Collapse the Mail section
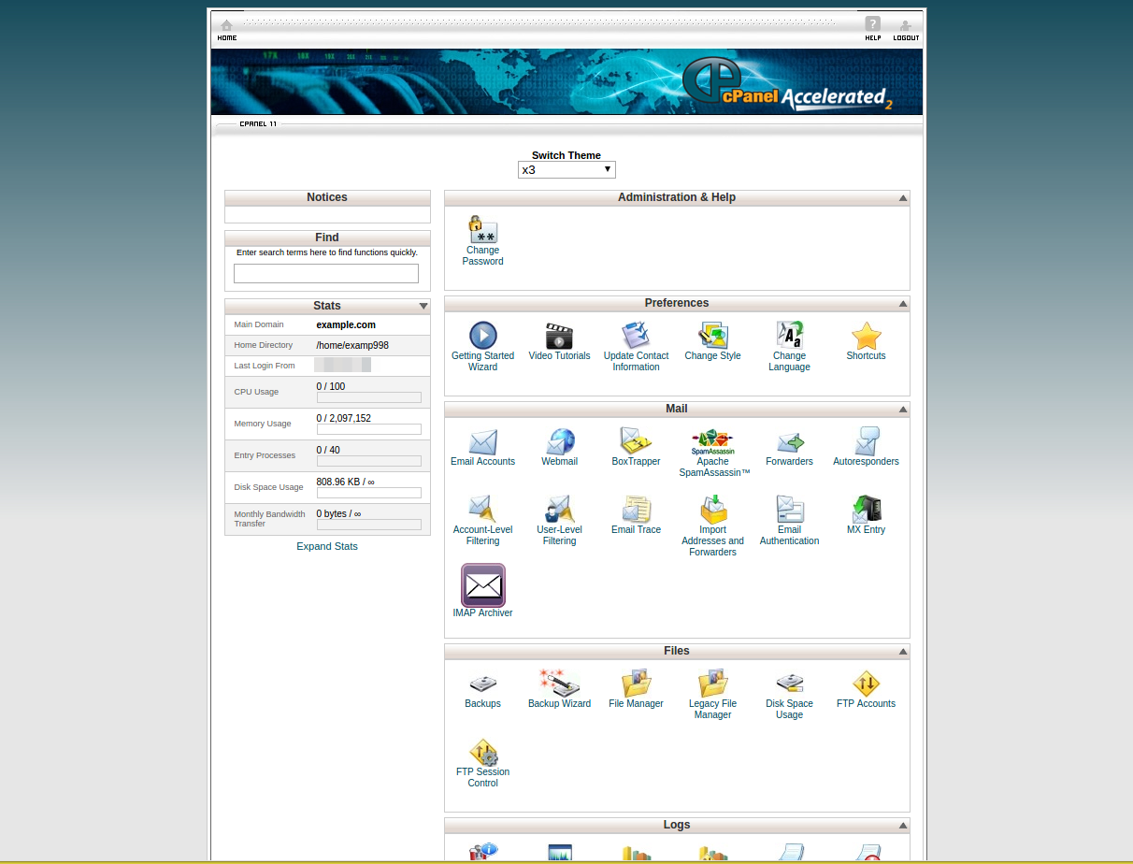1133x864 pixels. tap(903, 410)
